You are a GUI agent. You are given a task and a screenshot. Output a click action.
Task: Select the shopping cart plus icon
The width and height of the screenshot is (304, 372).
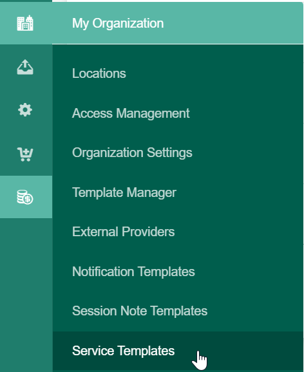coord(25,154)
